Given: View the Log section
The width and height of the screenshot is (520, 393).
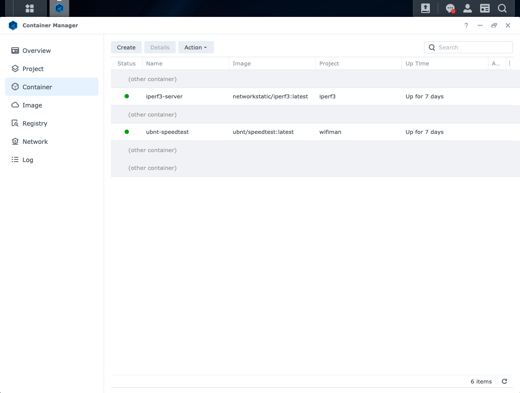Looking at the screenshot, I should pos(52,160).
